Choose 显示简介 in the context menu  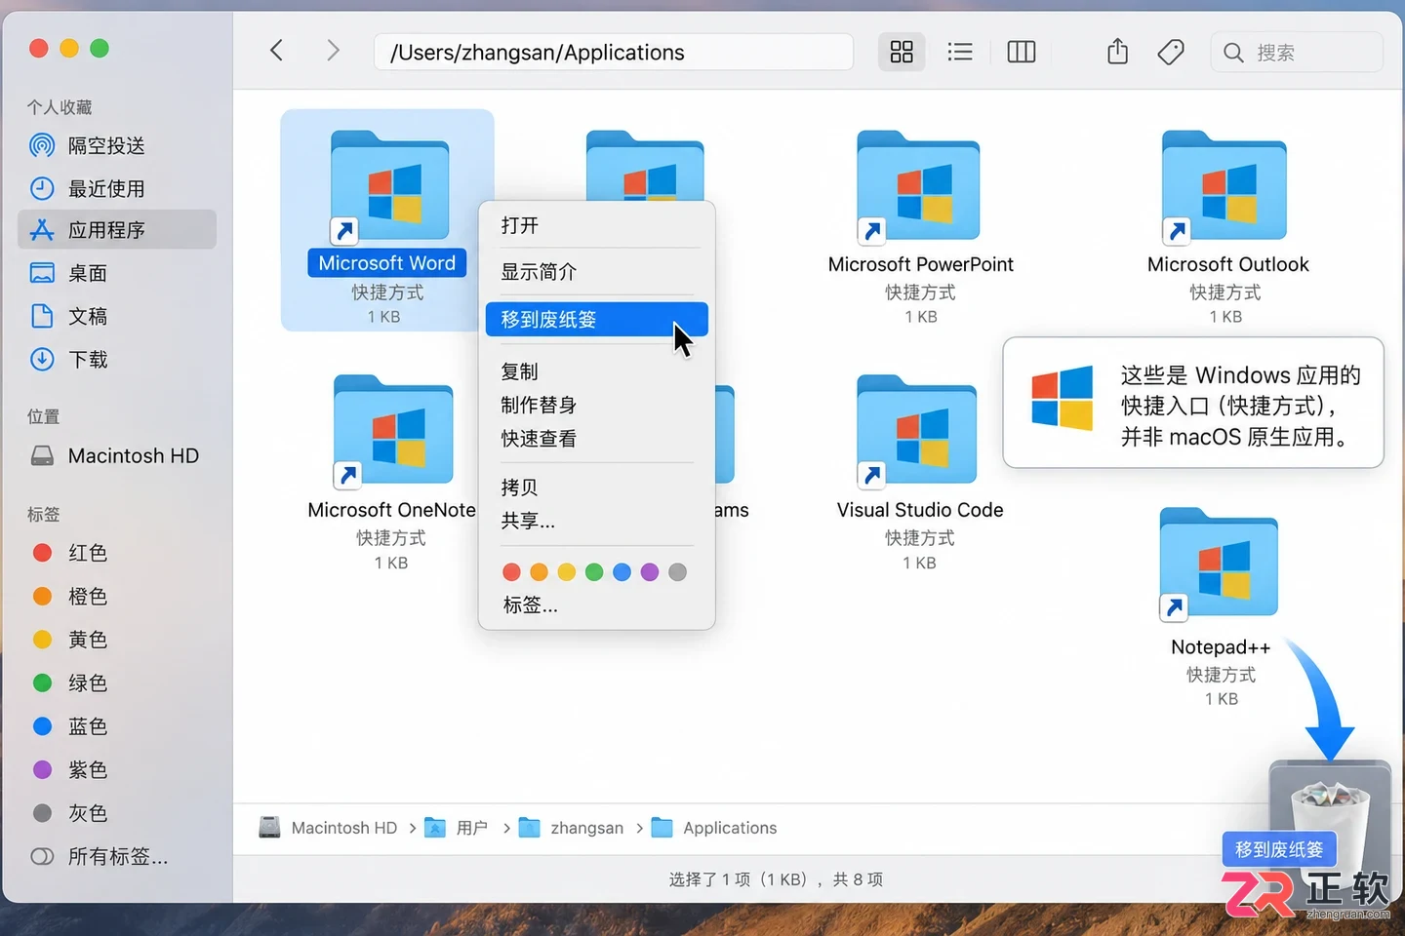coord(597,272)
